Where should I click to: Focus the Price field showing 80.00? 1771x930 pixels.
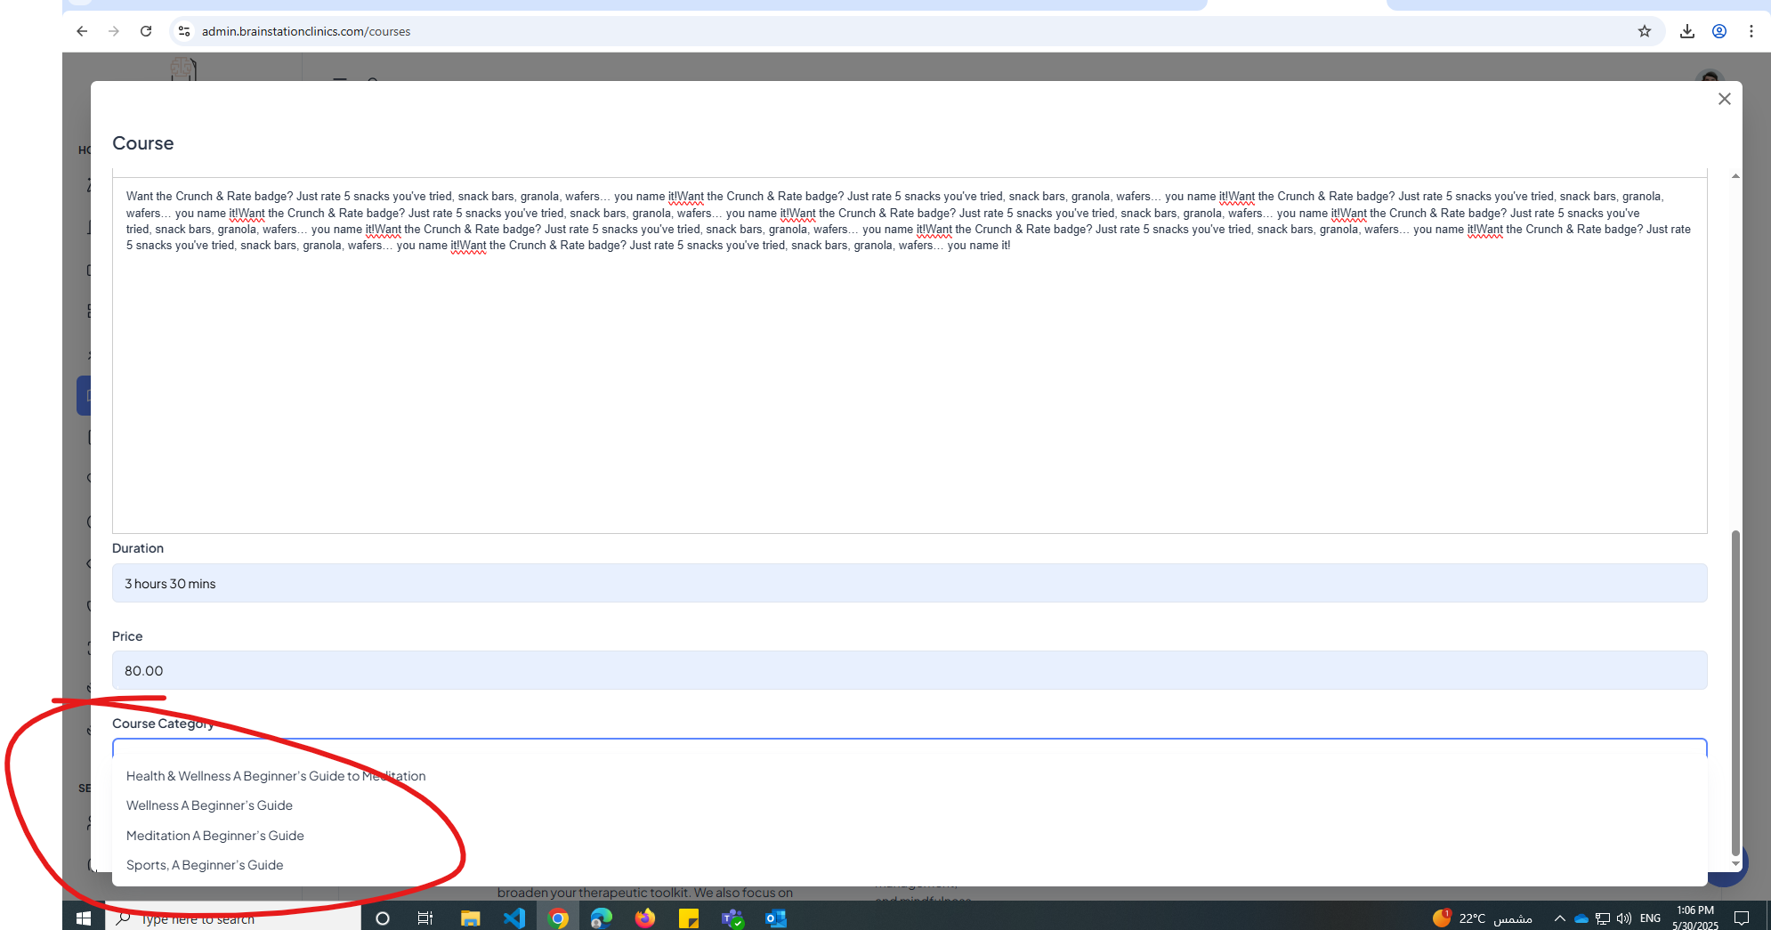tap(908, 671)
